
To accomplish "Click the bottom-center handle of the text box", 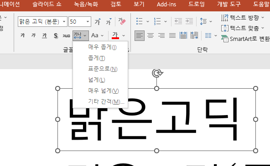I will click(156, 151).
